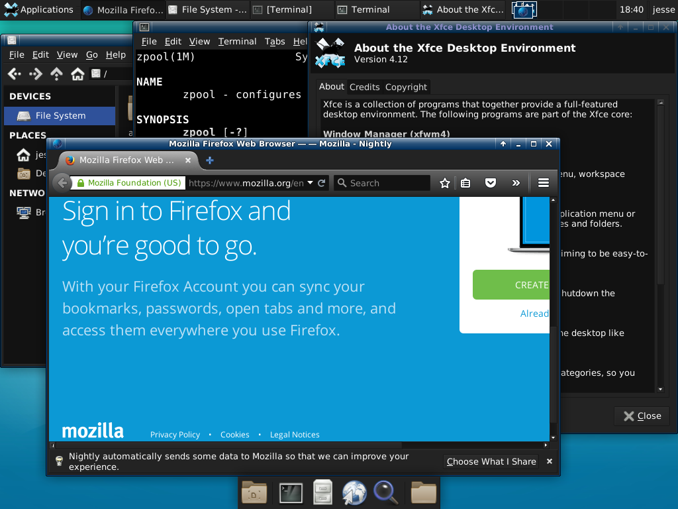
Task: Go to home folder in file manager
Action: click(x=77, y=74)
